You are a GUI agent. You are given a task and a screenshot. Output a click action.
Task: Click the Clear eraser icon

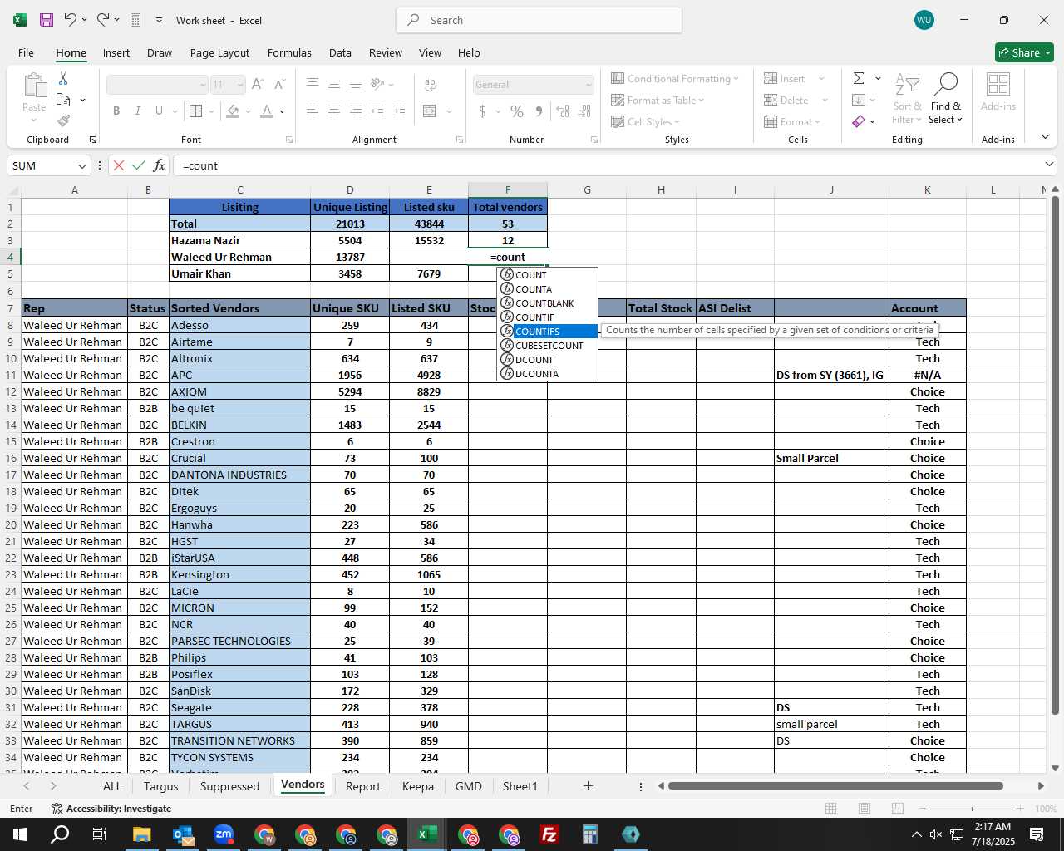(859, 121)
